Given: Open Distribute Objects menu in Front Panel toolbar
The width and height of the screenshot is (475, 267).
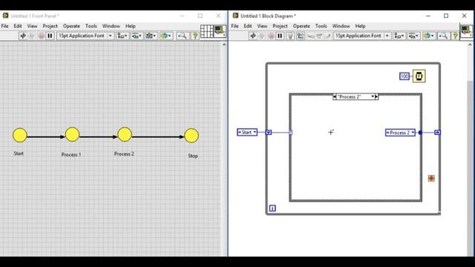Looking at the screenshot, I should coord(137,36).
